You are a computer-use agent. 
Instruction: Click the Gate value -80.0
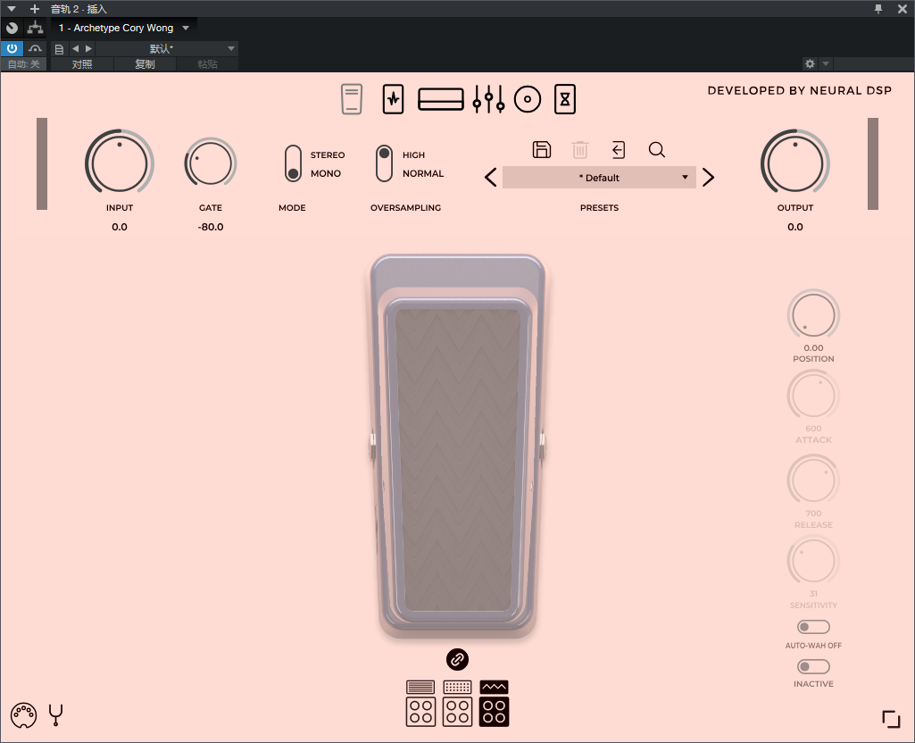coord(211,227)
